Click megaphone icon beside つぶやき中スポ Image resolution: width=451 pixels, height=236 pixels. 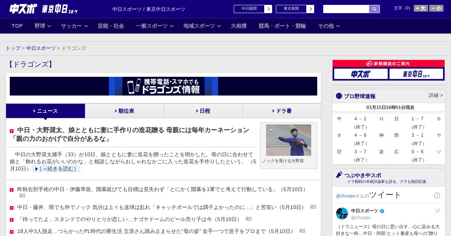pyautogui.click(x=339, y=175)
